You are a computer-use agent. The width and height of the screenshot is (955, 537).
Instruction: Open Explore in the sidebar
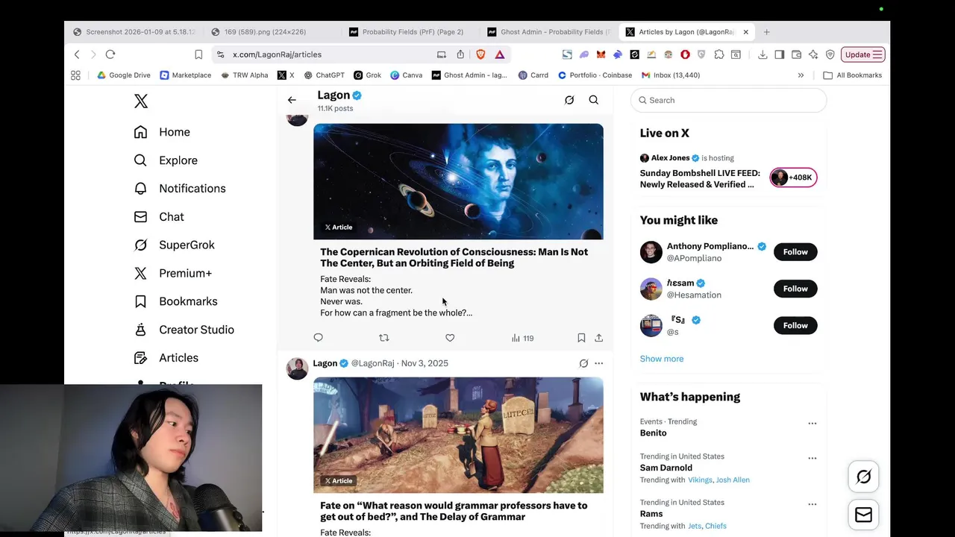pos(166,160)
